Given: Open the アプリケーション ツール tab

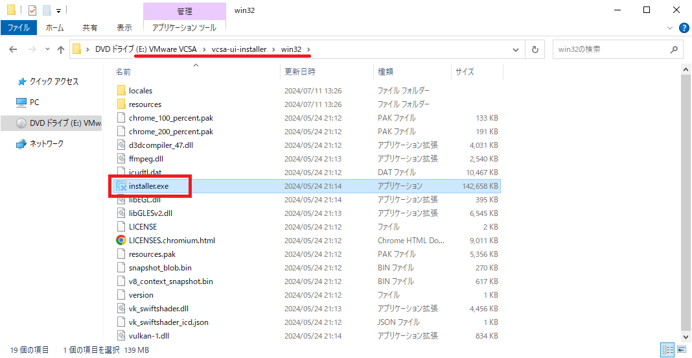Looking at the screenshot, I should click(x=185, y=27).
